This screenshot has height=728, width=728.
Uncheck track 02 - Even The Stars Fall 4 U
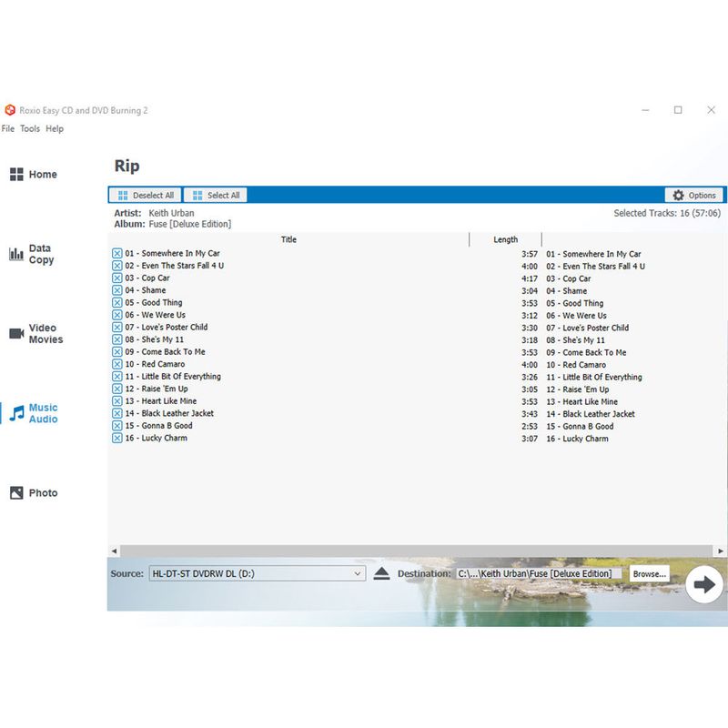(117, 266)
